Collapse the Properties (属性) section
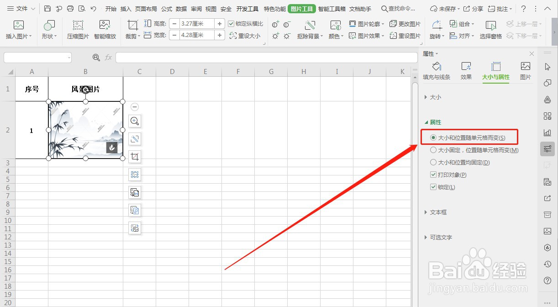This screenshot has width=558, height=307. pos(433,122)
